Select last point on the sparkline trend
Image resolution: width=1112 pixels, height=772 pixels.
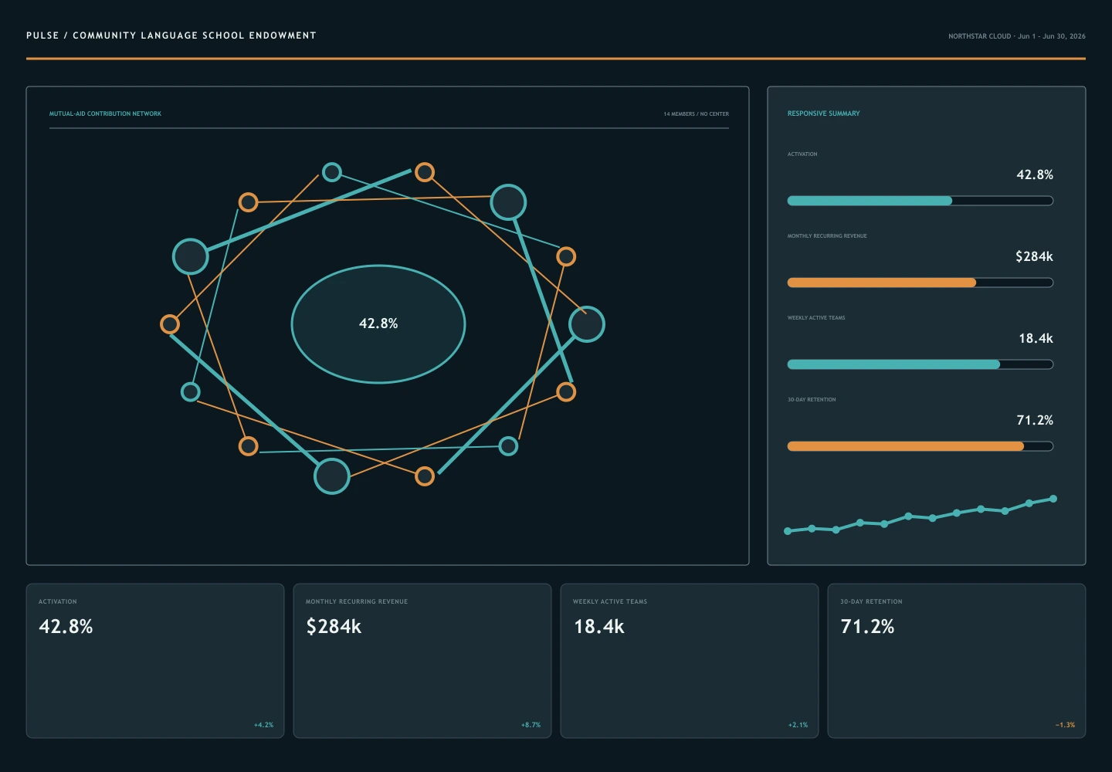[x=1053, y=499]
